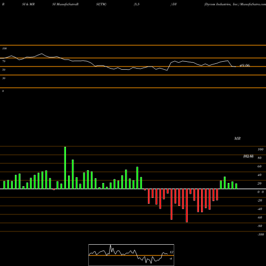Click the tallest green histogram bar
266x266 pixels.
(x=65, y=168)
